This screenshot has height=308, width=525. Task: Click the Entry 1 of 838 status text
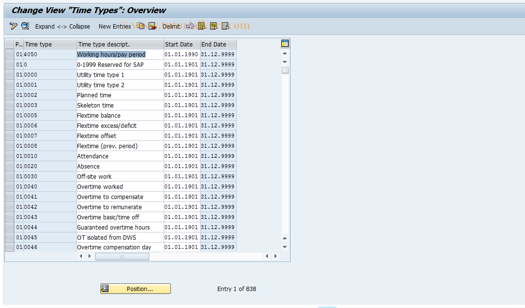(x=237, y=289)
